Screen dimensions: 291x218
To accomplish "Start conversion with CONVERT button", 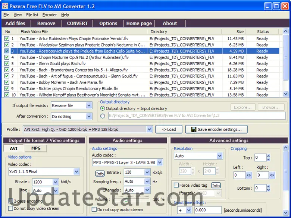I will [x=77, y=23].
